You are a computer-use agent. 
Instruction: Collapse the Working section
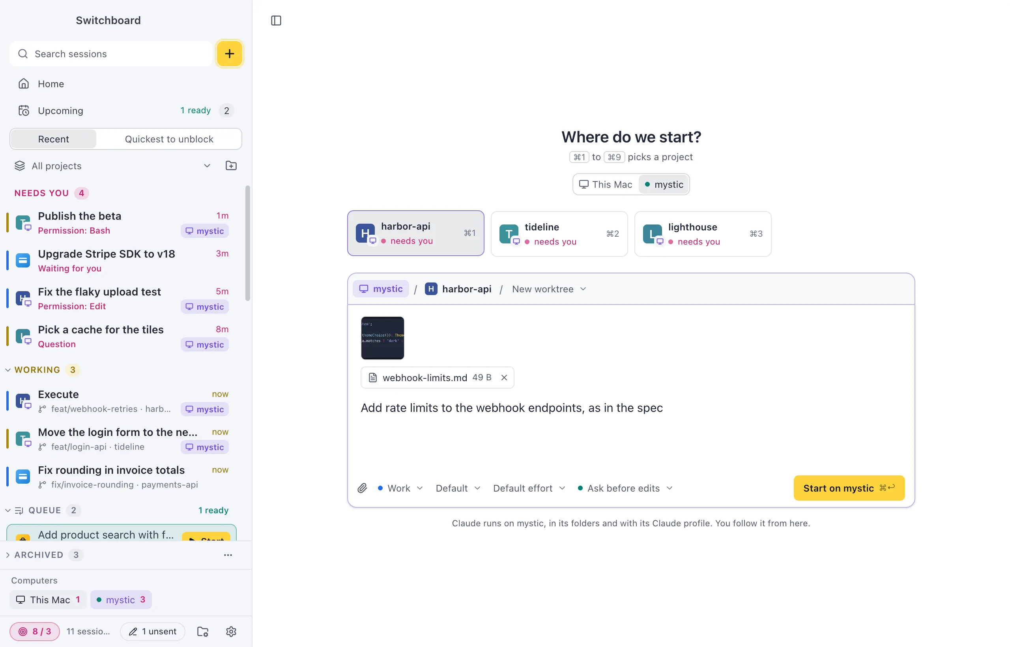(8, 370)
